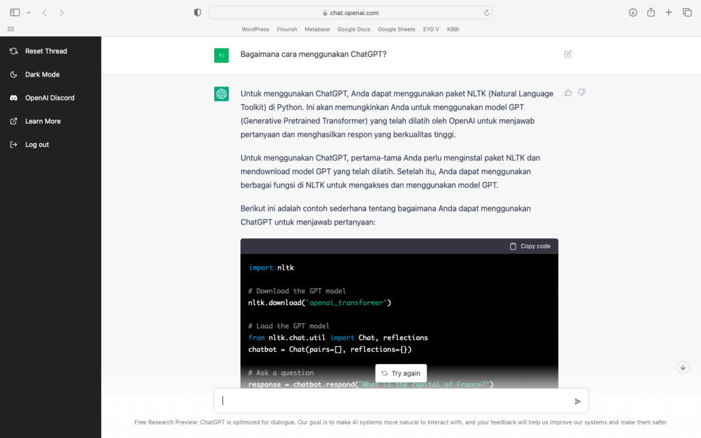
Task: Click the message input field
Action: click(x=397, y=400)
